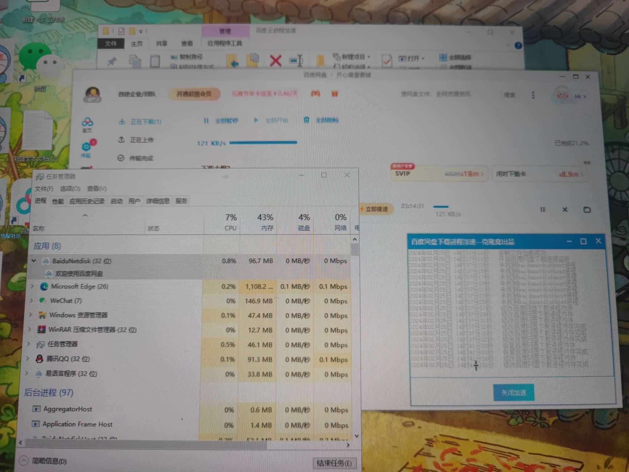Screen dimensions: 629x472
Task: Open Task Manager 选项(O) menu
Action: click(x=70, y=188)
